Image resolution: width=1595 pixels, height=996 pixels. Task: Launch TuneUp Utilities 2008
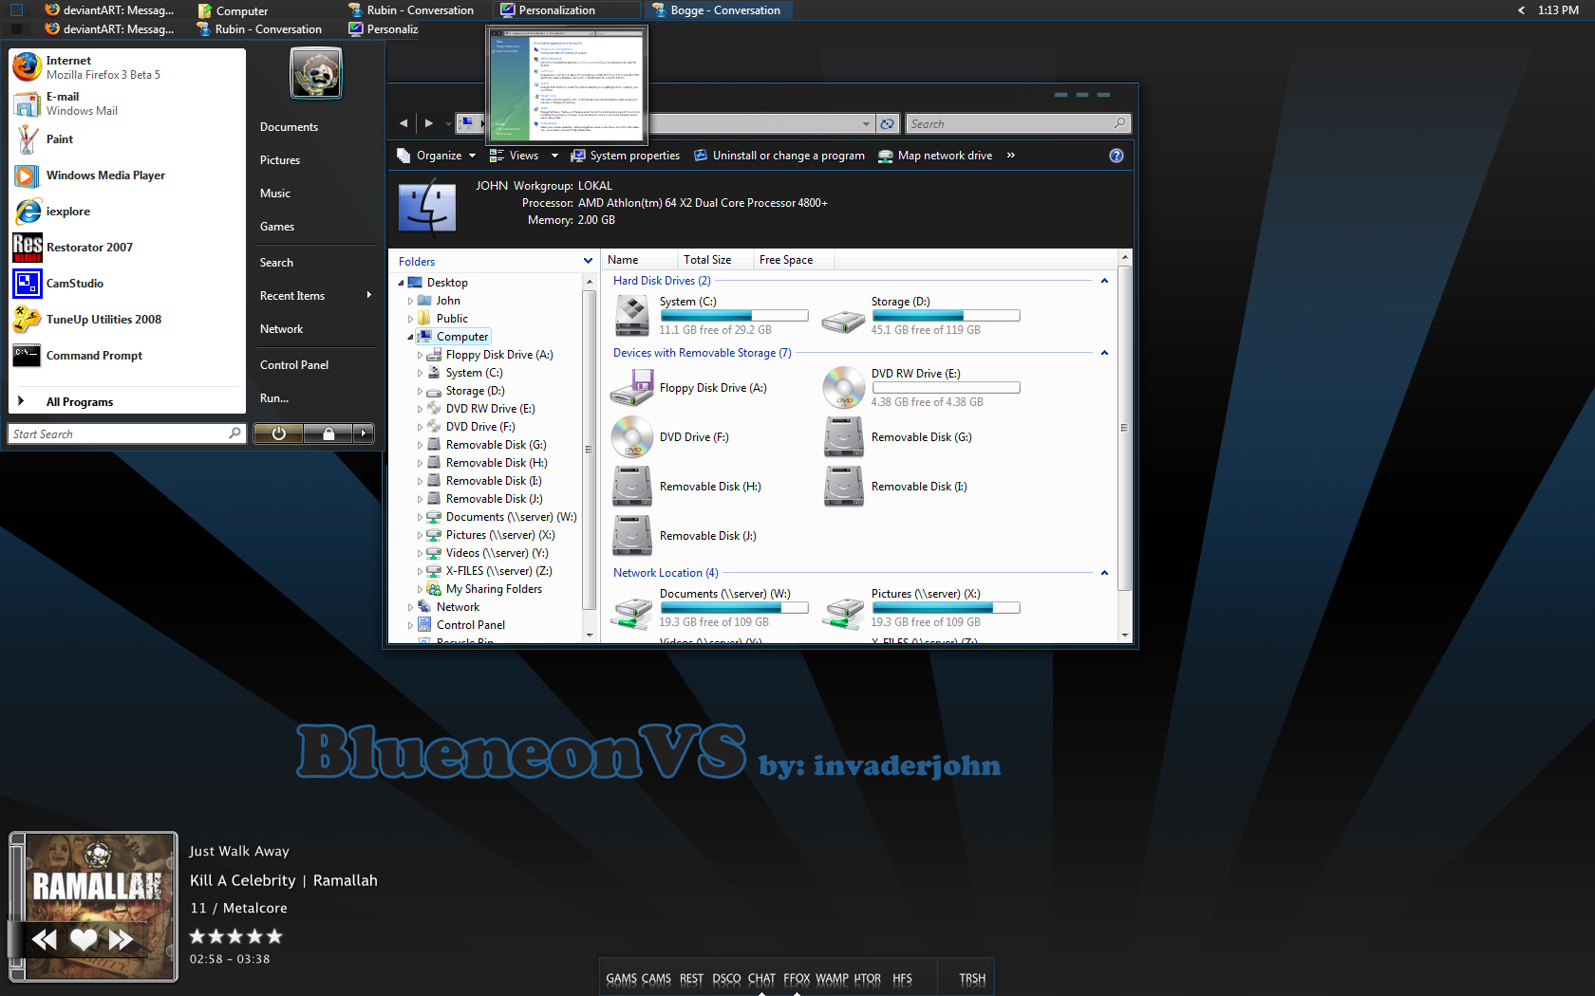[126, 320]
